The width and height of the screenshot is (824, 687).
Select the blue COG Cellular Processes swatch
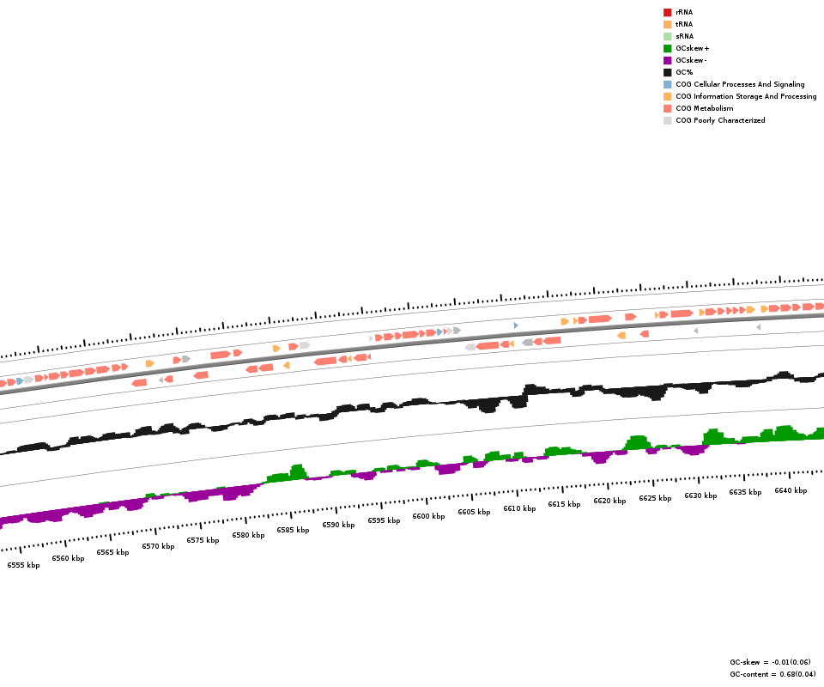pos(667,84)
